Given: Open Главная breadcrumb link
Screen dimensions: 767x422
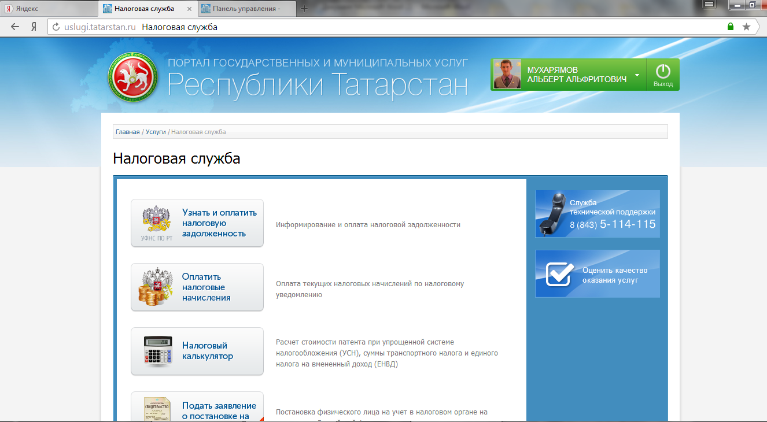Looking at the screenshot, I should tap(127, 132).
